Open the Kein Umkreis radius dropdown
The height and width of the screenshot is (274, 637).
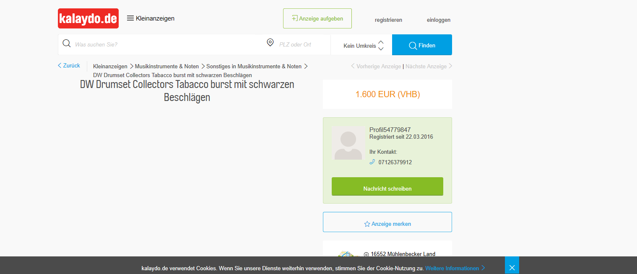(x=361, y=45)
